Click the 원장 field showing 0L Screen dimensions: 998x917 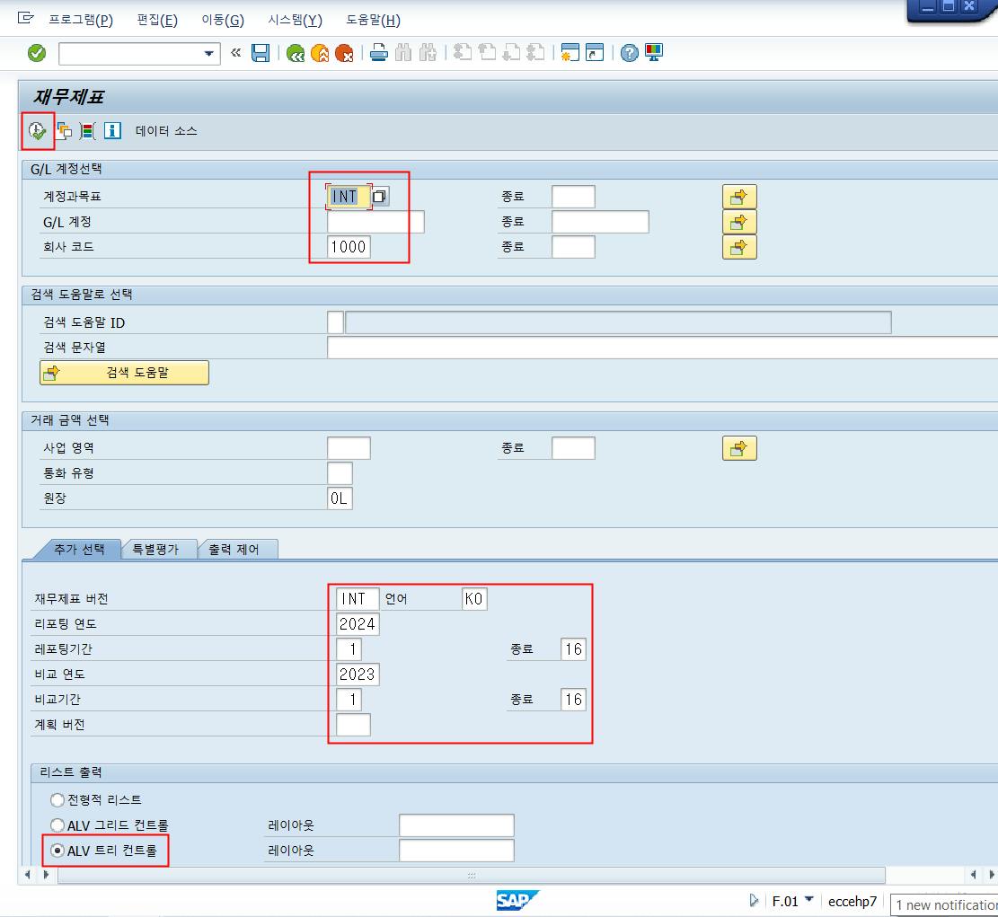pos(340,498)
